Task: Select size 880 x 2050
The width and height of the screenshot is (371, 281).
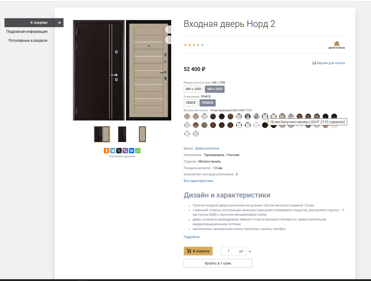Action: click(193, 89)
